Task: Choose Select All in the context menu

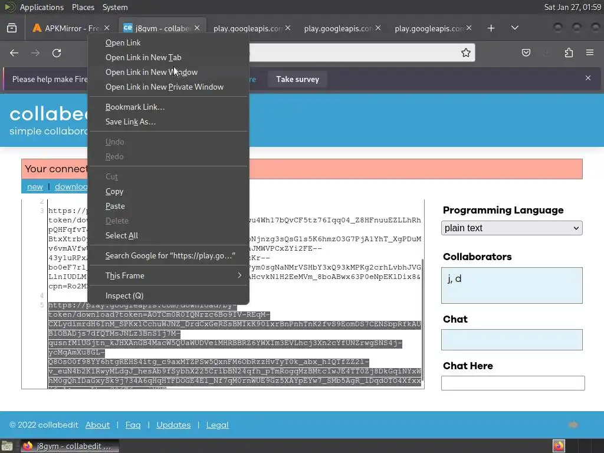Action: click(x=169, y=235)
